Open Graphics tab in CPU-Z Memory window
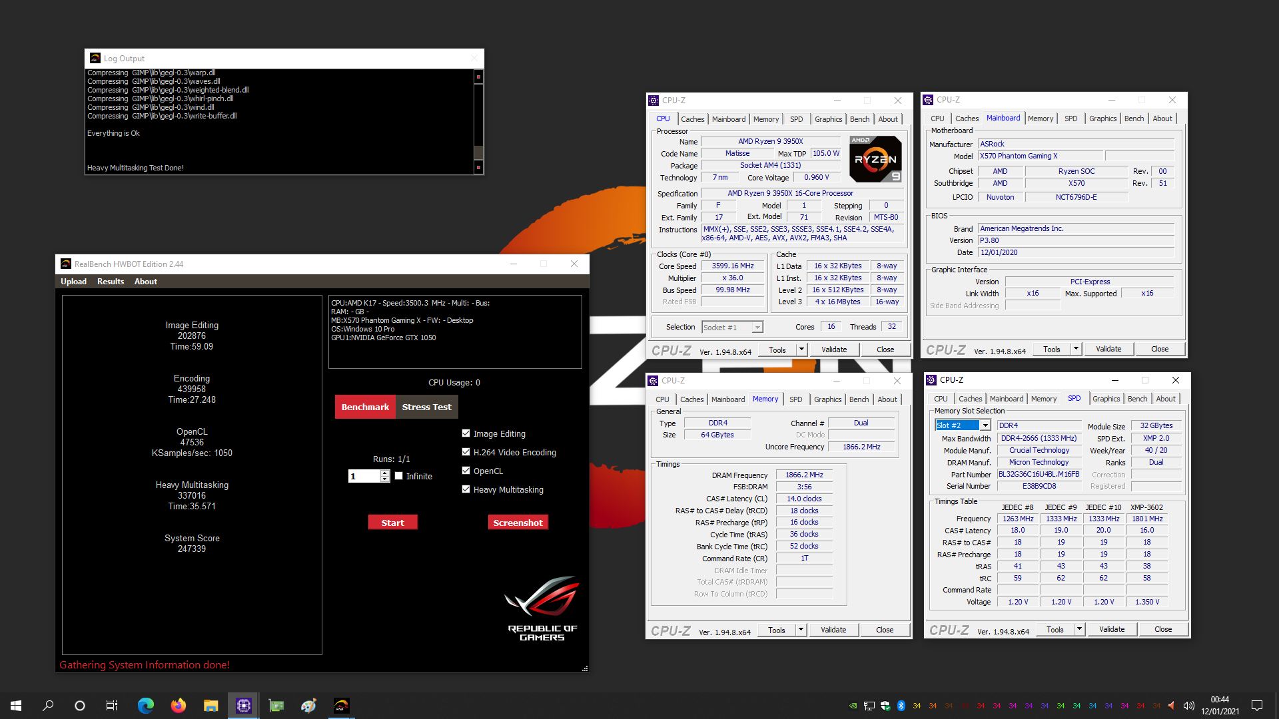The height and width of the screenshot is (719, 1279). point(828,399)
